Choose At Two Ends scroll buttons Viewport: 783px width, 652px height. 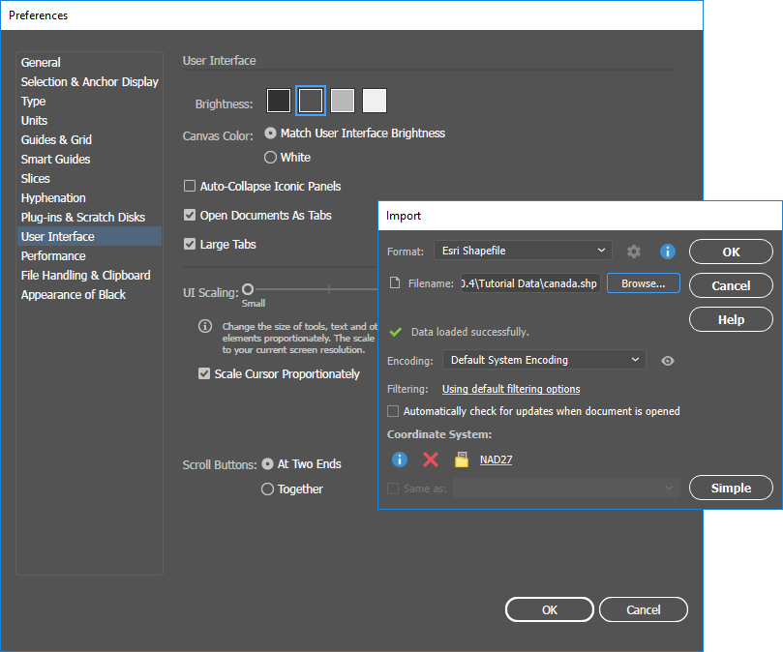268,463
